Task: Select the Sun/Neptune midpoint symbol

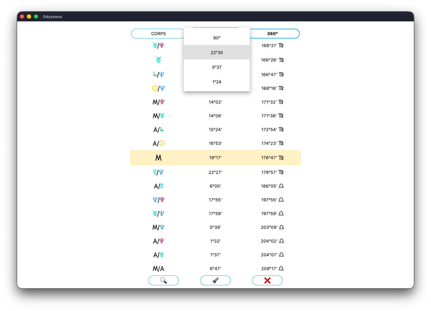Action: [x=158, y=88]
